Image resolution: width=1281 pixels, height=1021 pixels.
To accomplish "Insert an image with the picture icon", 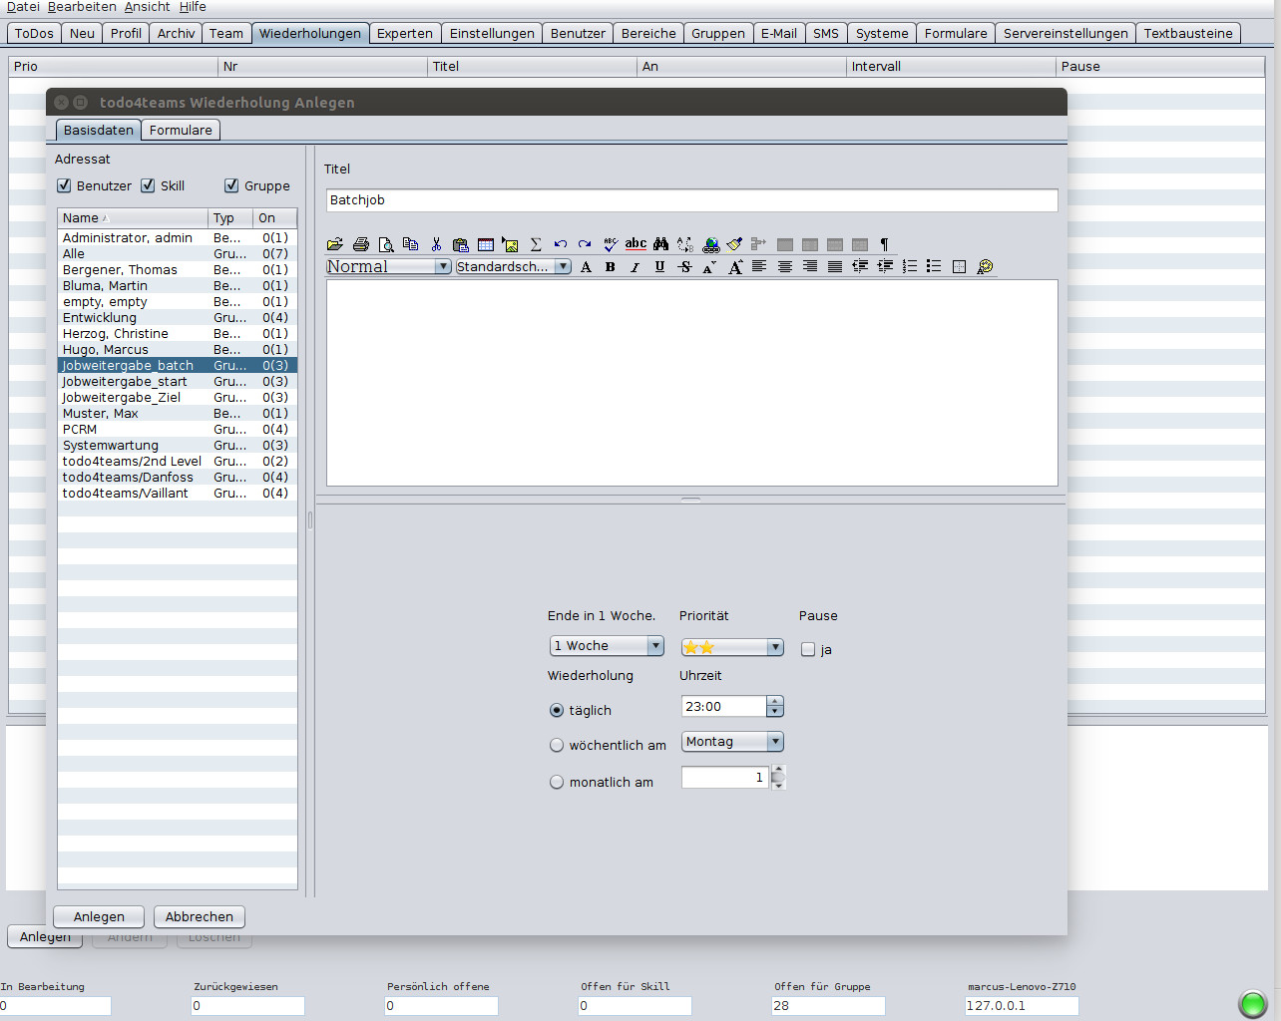I will click(x=511, y=244).
